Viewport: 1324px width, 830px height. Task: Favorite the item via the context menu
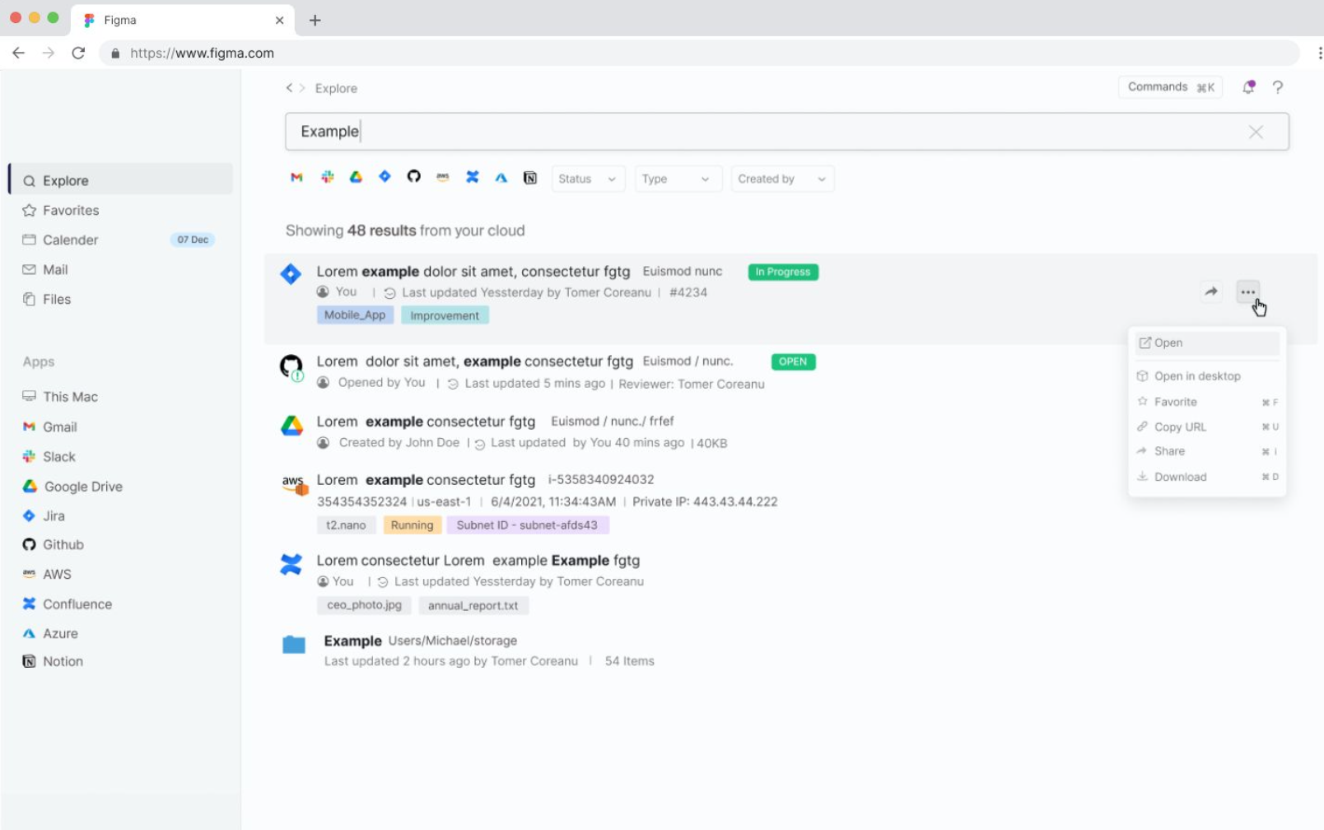pyautogui.click(x=1175, y=402)
